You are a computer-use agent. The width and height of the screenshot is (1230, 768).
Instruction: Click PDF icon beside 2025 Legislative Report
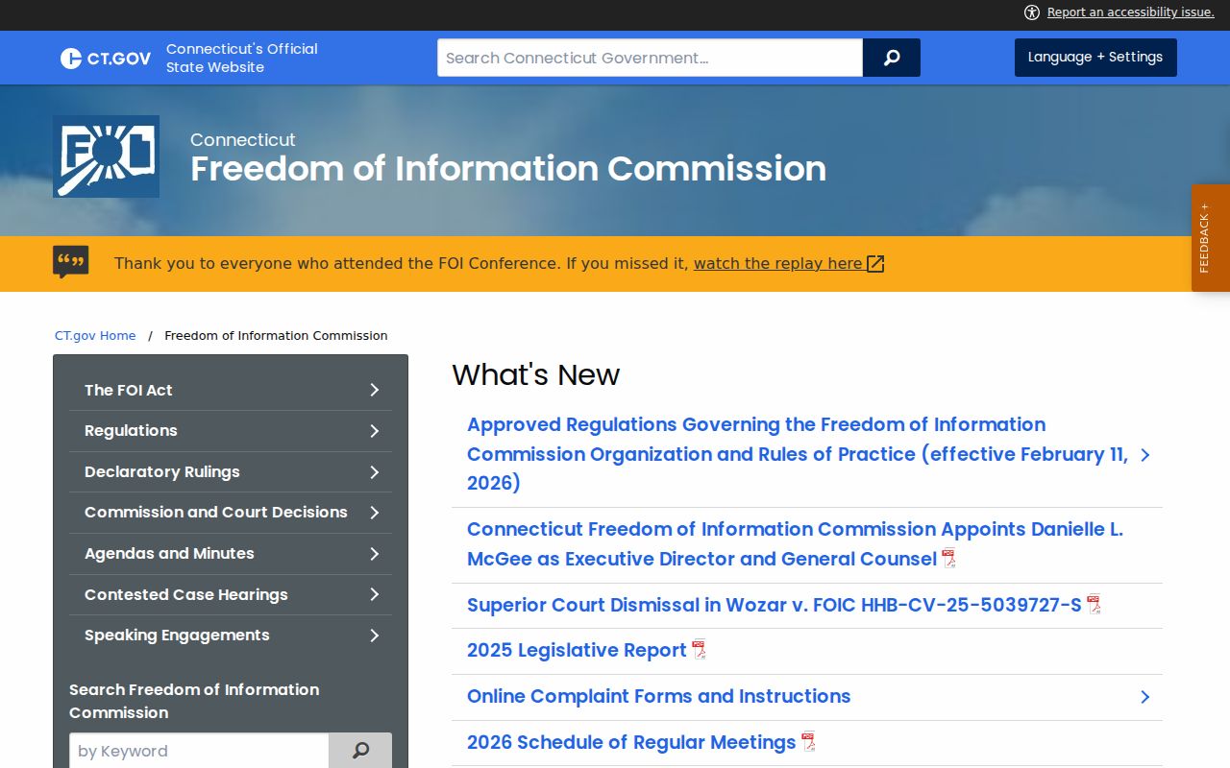[699, 650]
